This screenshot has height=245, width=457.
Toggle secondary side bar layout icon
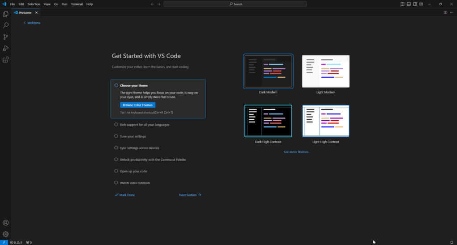(415, 4)
